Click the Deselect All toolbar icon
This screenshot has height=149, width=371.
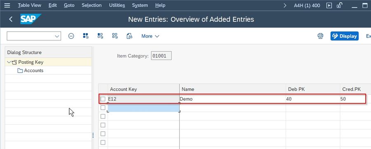click(115, 36)
